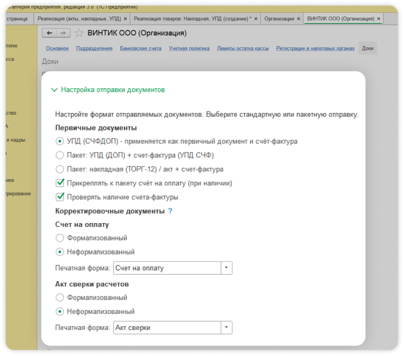404x356 pixels.
Task: Select Пакет: УПД (ДОП) + счет-фактура option
Action: click(60, 156)
